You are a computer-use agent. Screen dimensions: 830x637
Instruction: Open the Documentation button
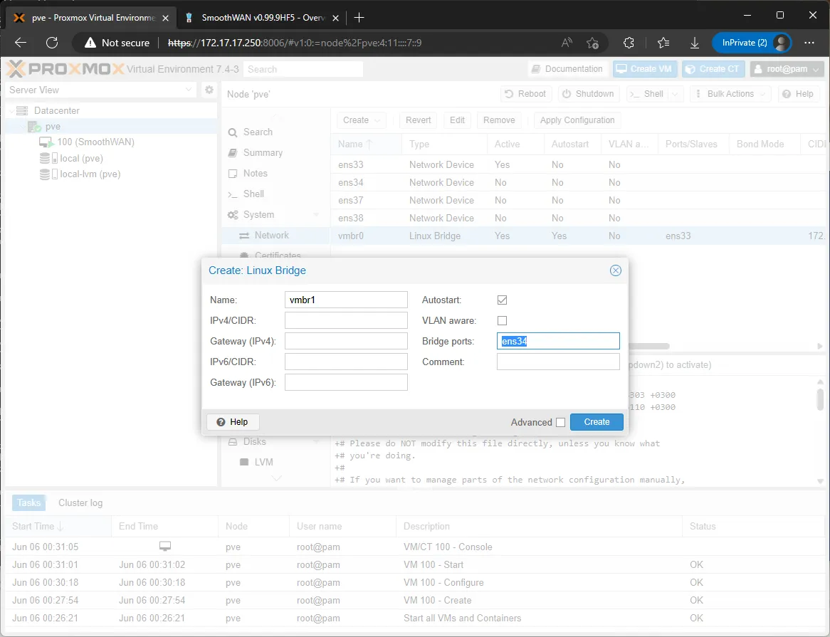click(567, 69)
